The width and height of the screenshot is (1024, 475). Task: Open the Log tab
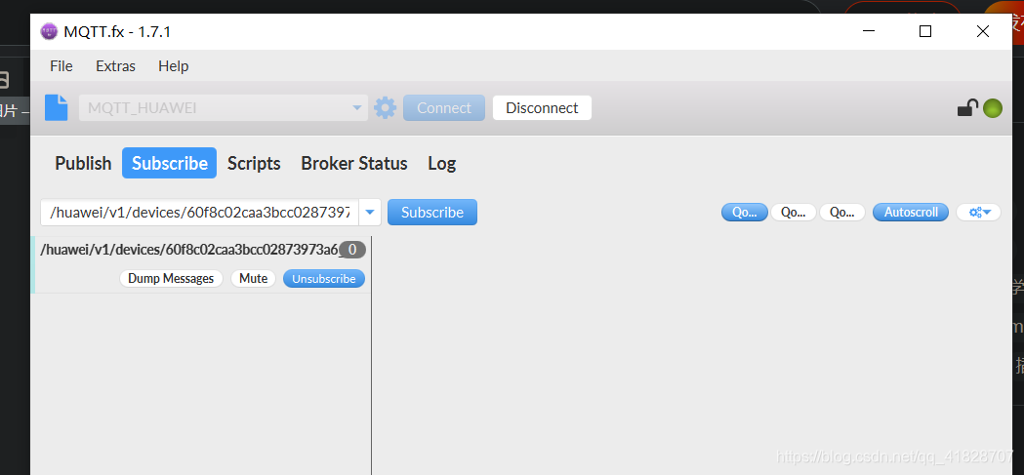[441, 163]
